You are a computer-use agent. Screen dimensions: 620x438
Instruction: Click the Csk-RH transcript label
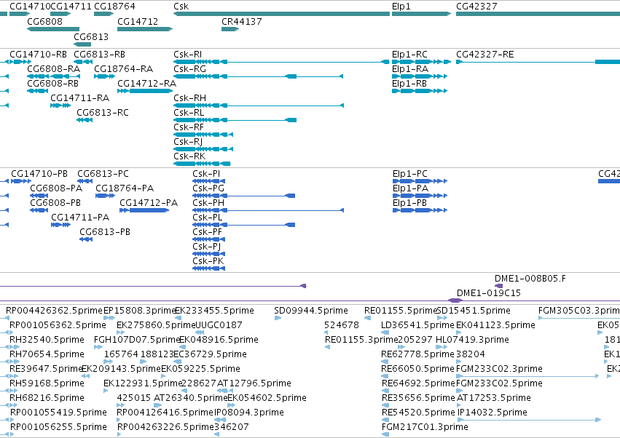190,98
